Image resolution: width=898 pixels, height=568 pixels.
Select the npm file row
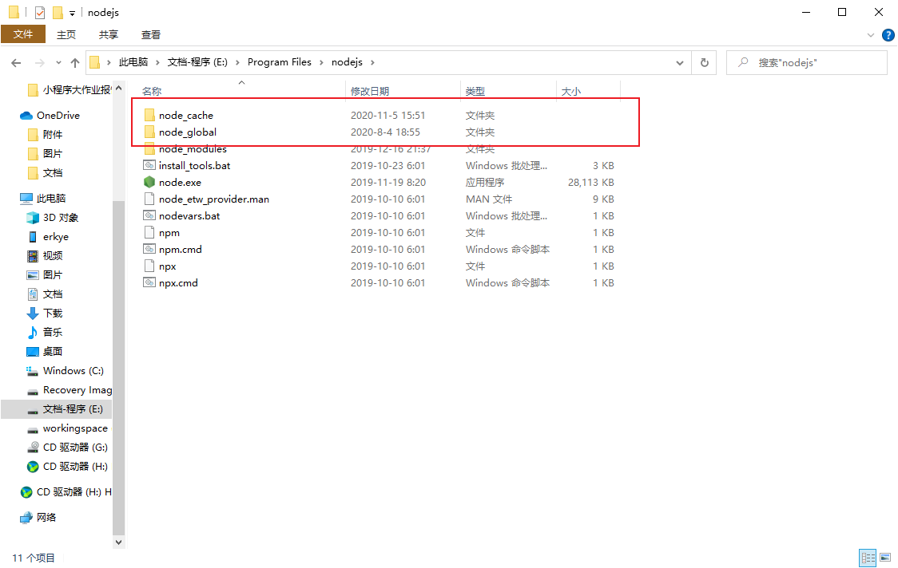pyautogui.click(x=380, y=233)
